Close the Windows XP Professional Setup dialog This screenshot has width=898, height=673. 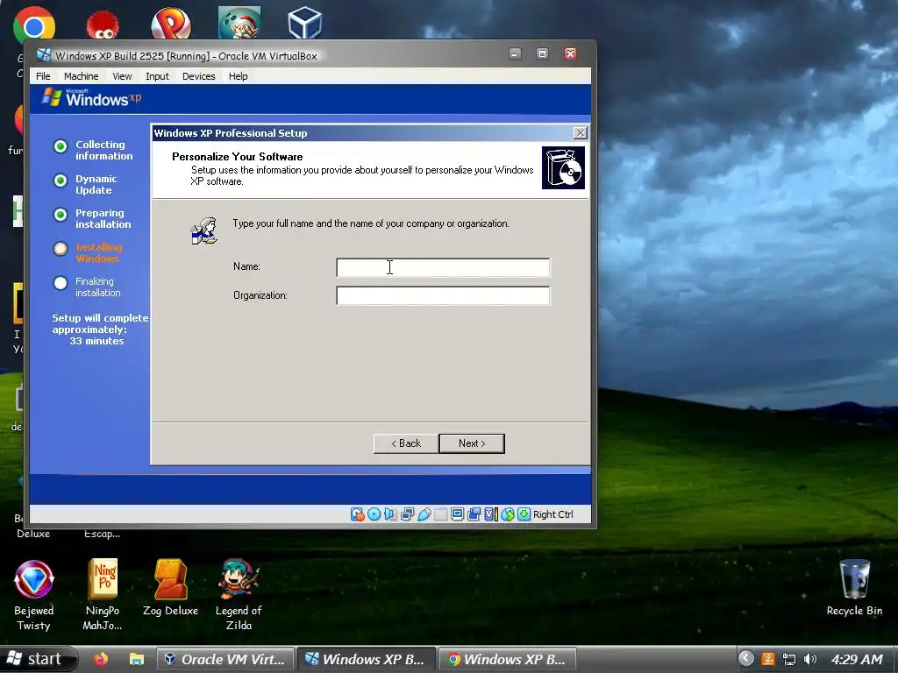tap(581, 133)
